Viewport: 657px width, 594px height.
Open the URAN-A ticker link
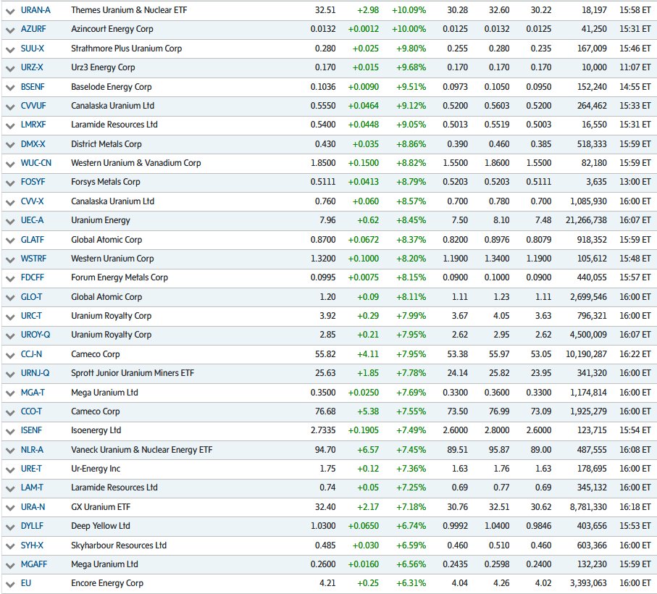35,10
